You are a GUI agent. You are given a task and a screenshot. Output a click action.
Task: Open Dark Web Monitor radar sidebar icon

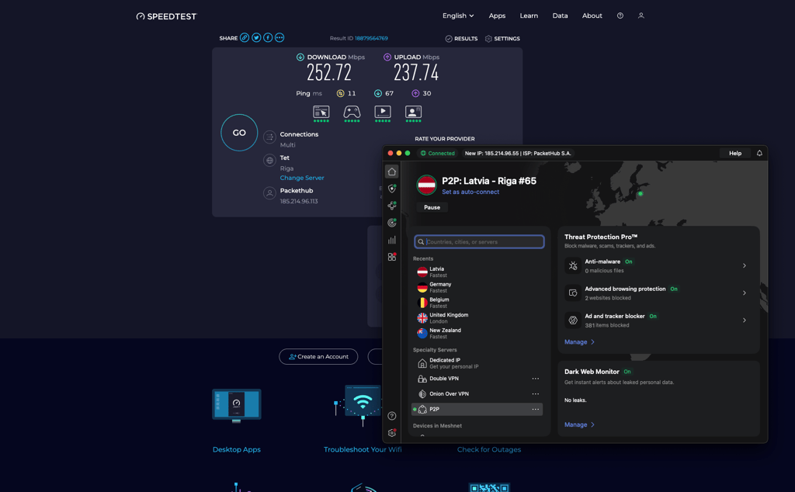[x=392, y=223]
